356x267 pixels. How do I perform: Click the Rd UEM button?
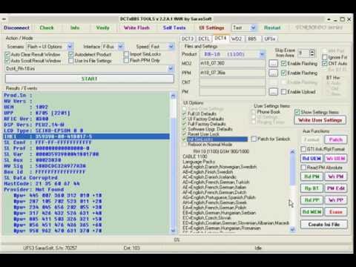tap(311, 159)
